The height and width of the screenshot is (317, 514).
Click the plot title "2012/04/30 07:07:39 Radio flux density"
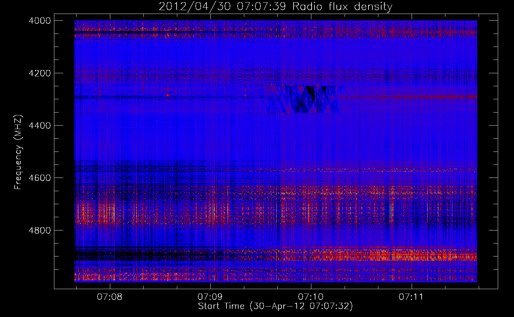pos(275,7)
